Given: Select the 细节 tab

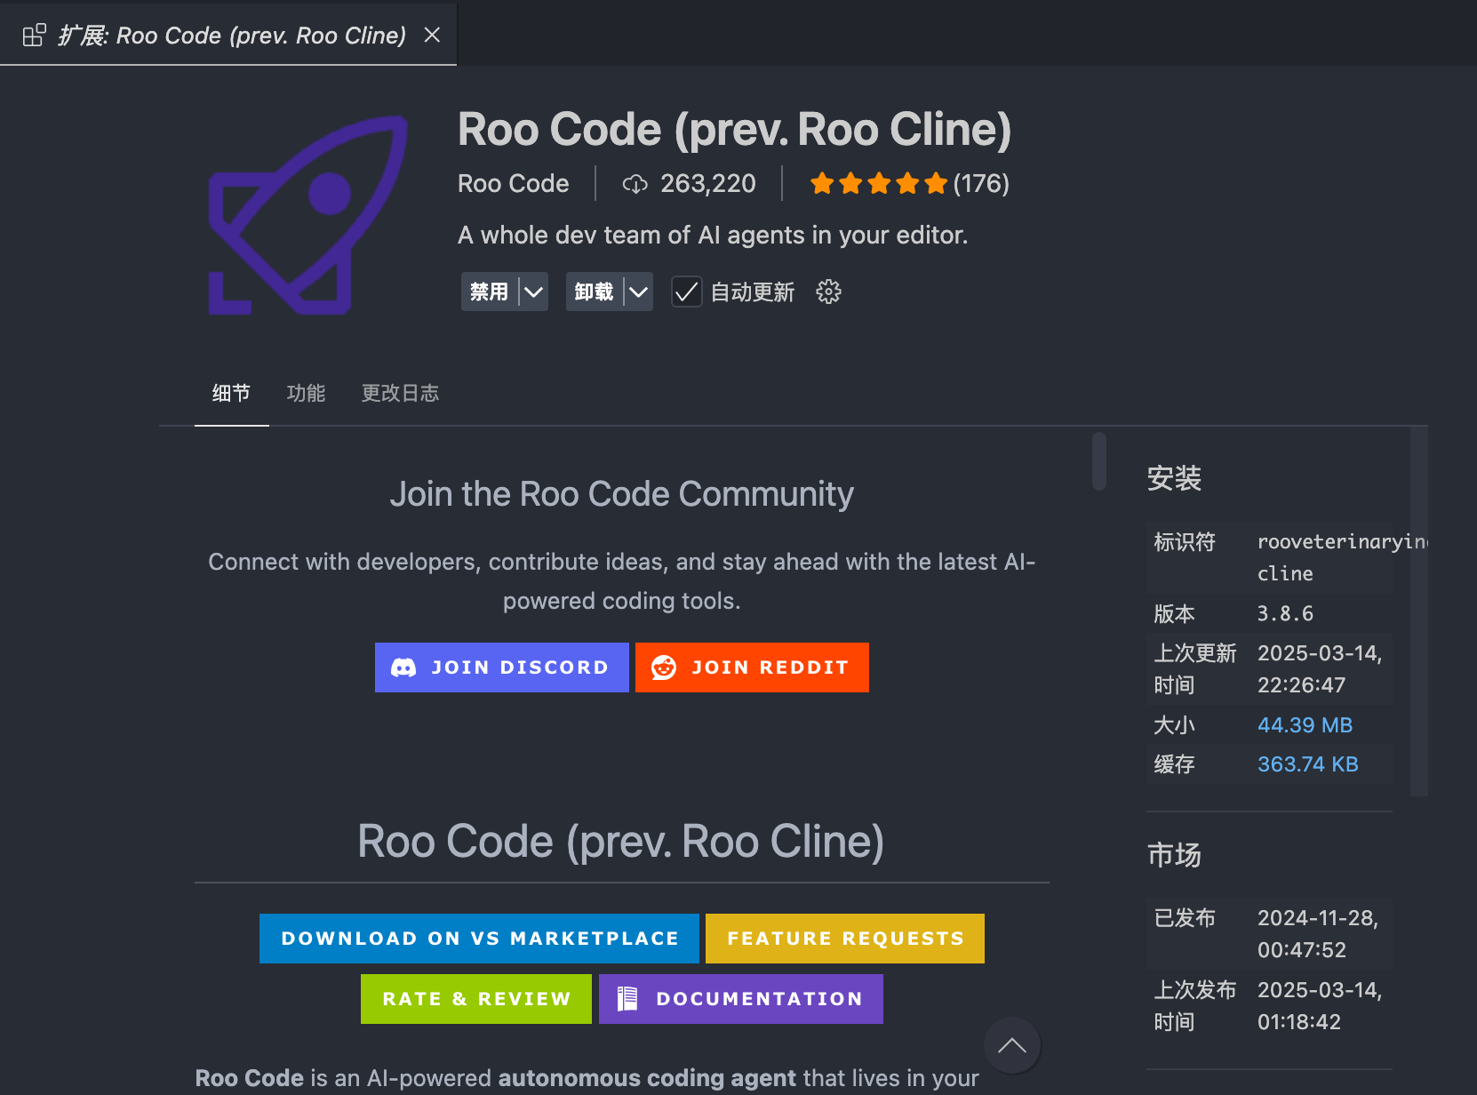Looking at the screenshot, I should pos(231,393).
